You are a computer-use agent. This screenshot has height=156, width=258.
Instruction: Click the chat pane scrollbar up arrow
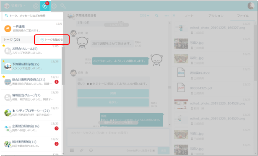169,23
